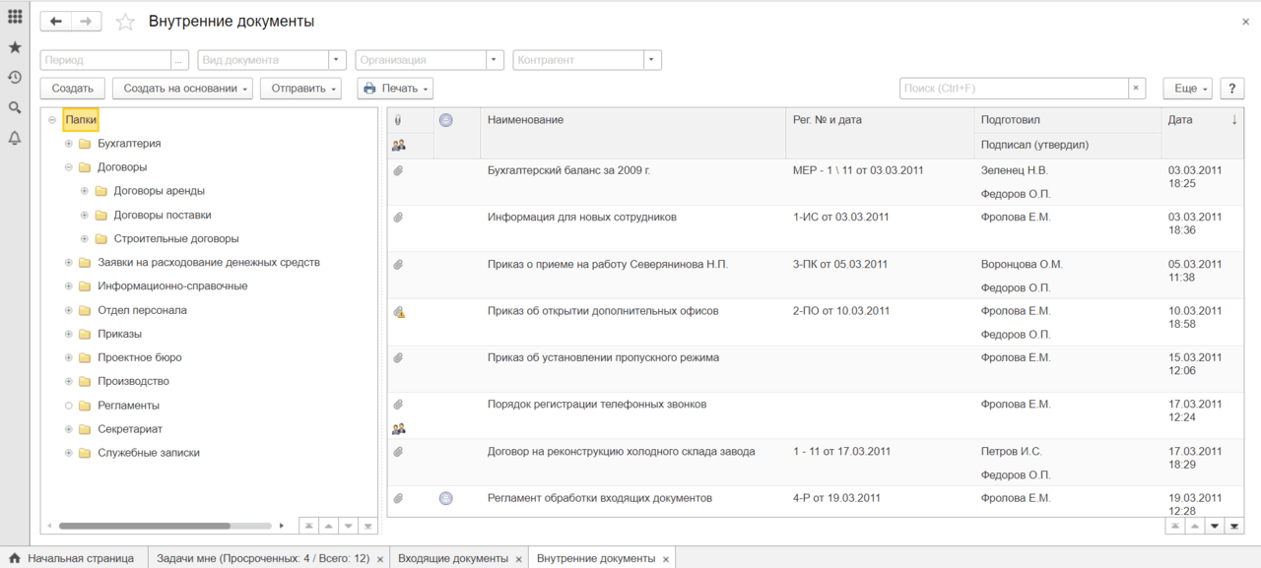Expand the Бухгалтерия folder
The width and height of the screenshot is (1261, 568).
tap(69, 144)
